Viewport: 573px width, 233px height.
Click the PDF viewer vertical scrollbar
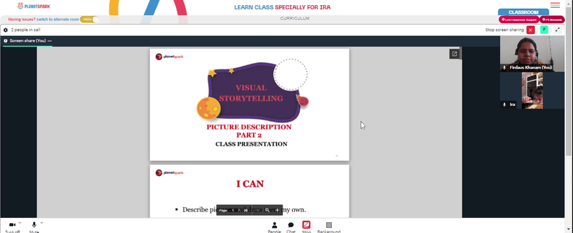tap(461, 53)
